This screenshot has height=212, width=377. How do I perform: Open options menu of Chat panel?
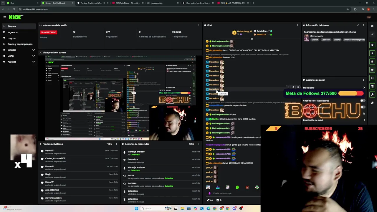pos(297,25)
